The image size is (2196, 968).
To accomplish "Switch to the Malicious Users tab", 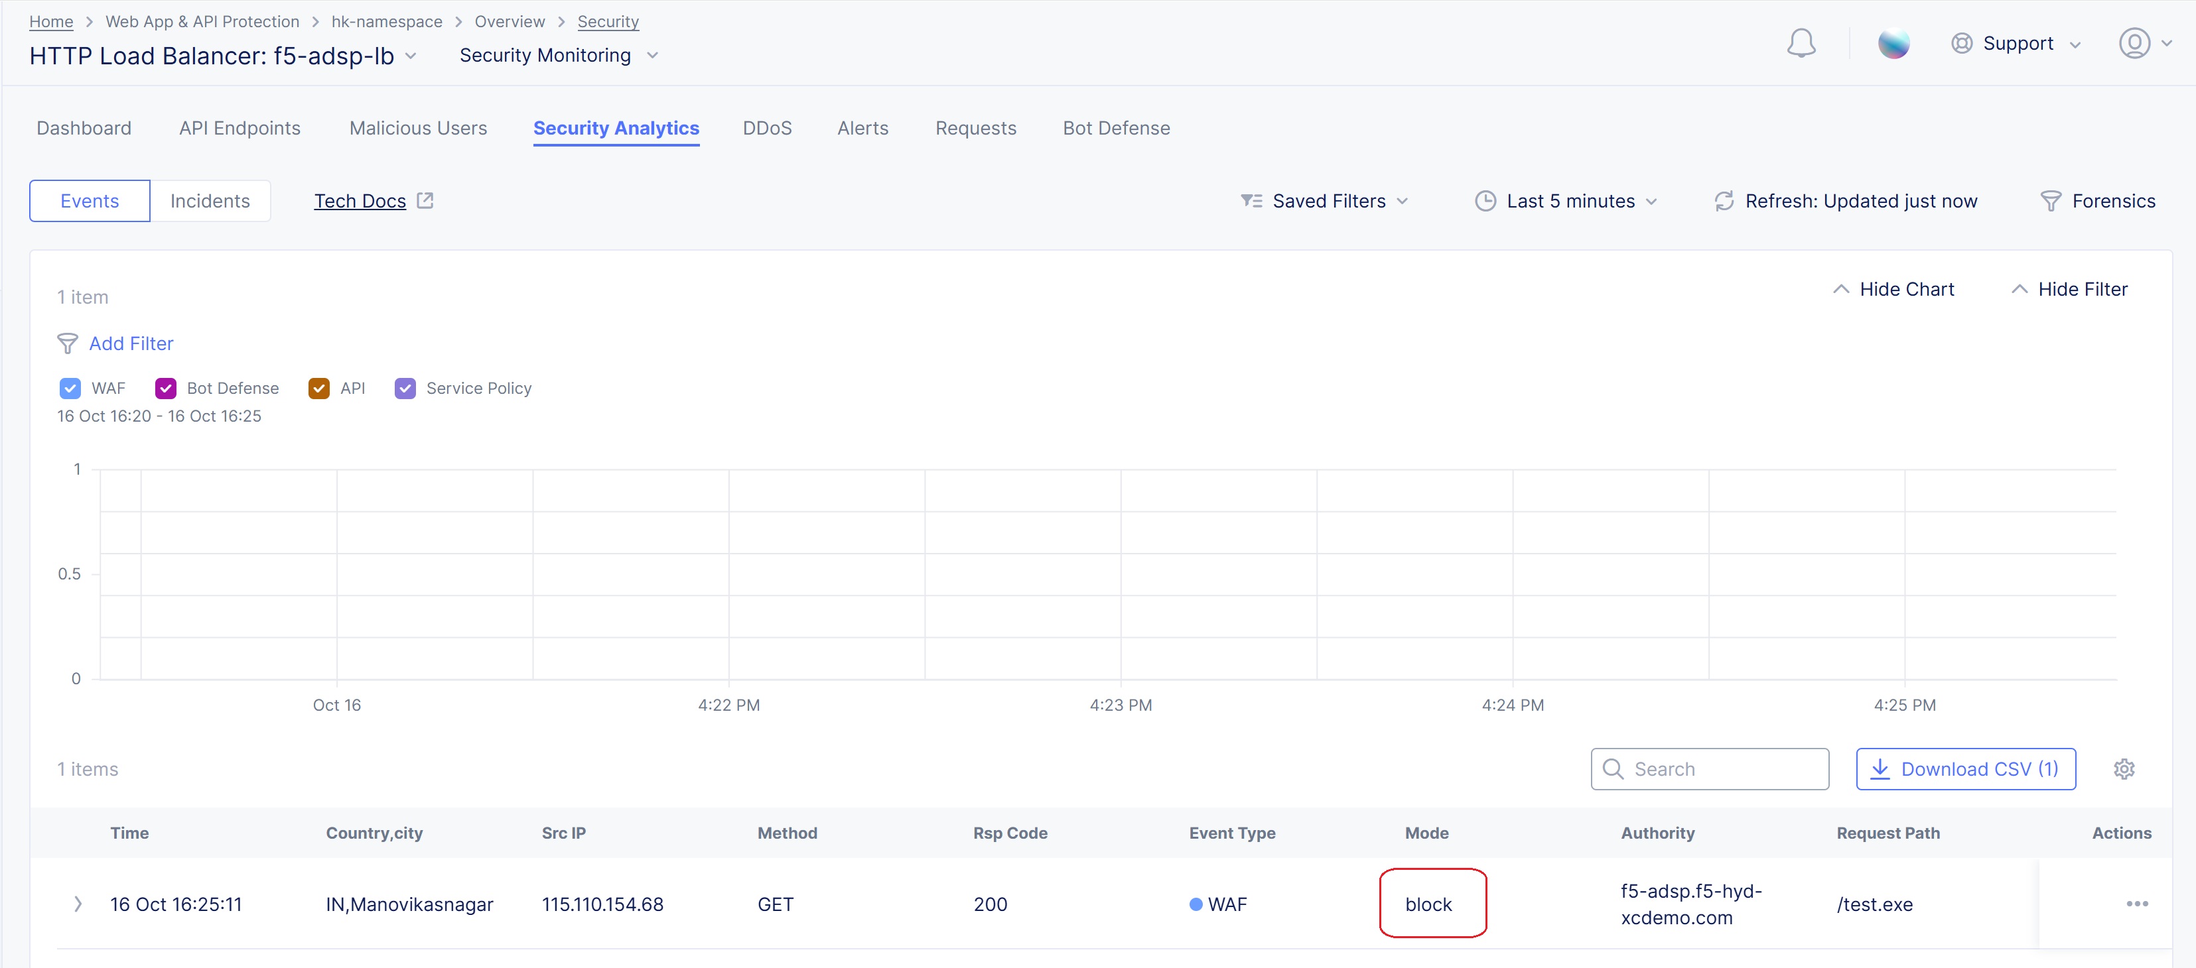I will point(418,128).
